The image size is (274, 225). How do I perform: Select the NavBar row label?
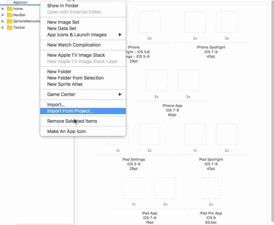pos(19,15)
